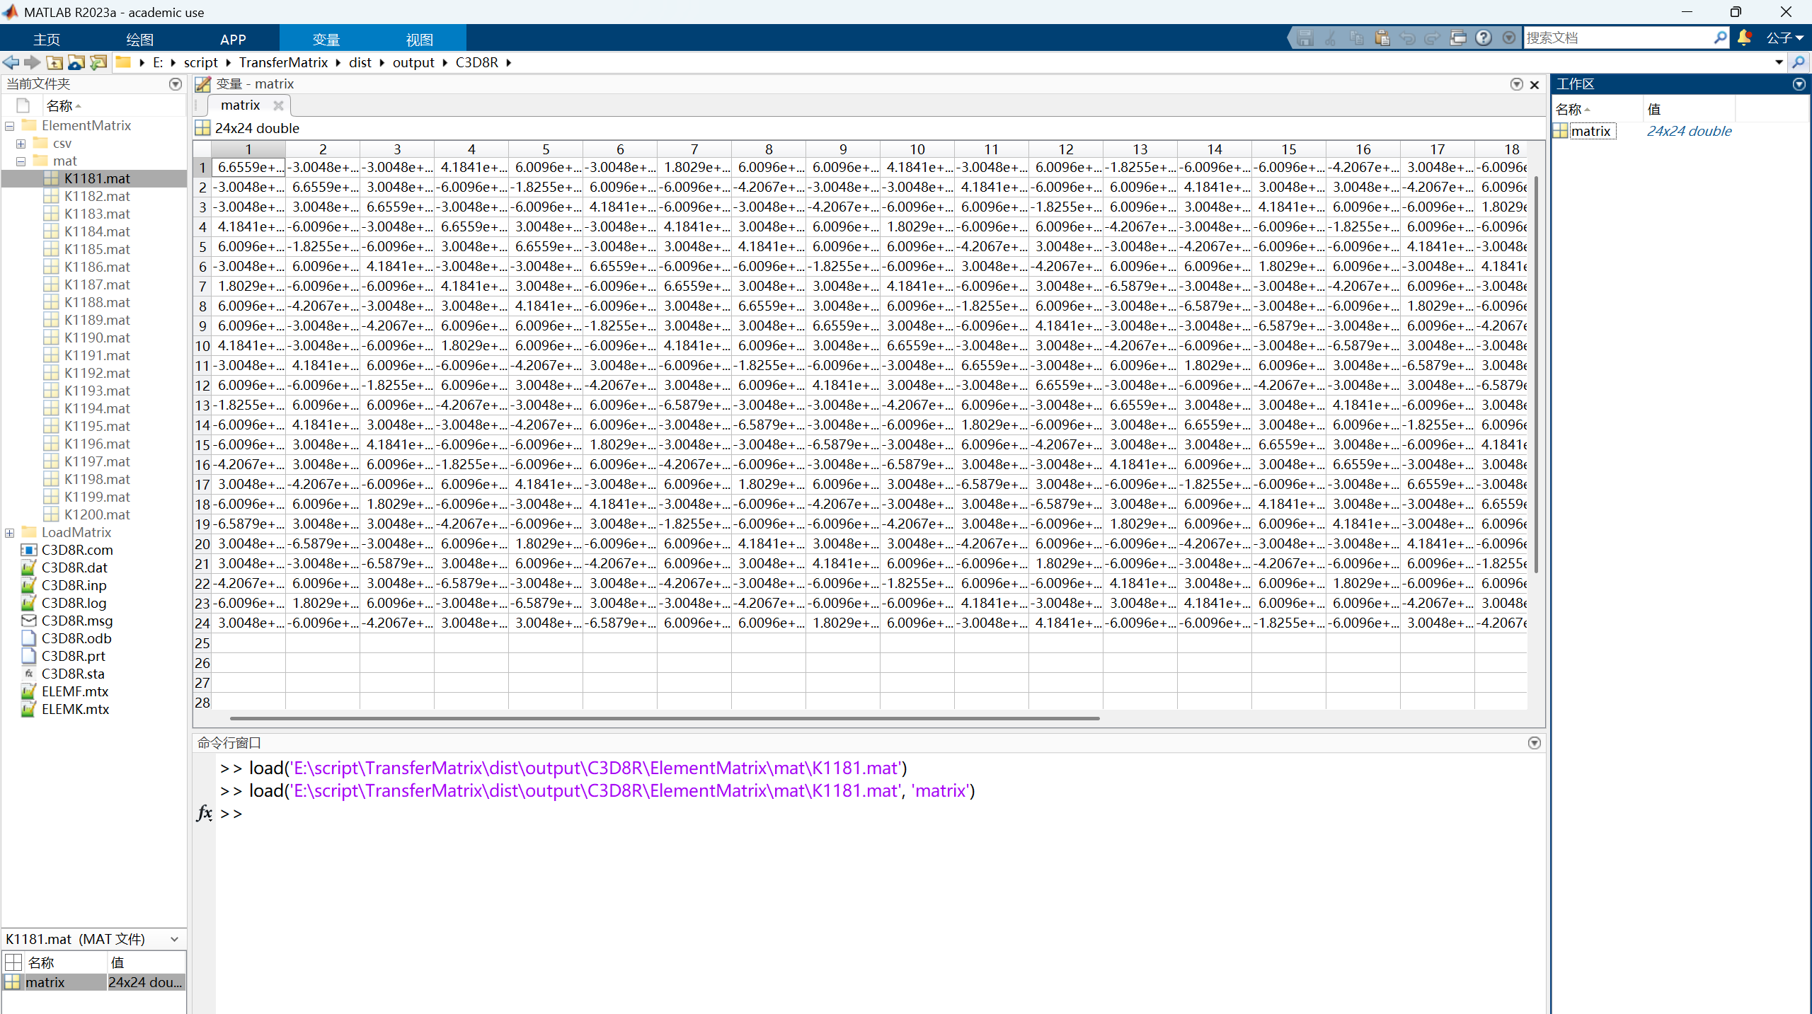
Task: Close the matrix tab with X
Action: (278, 105)
